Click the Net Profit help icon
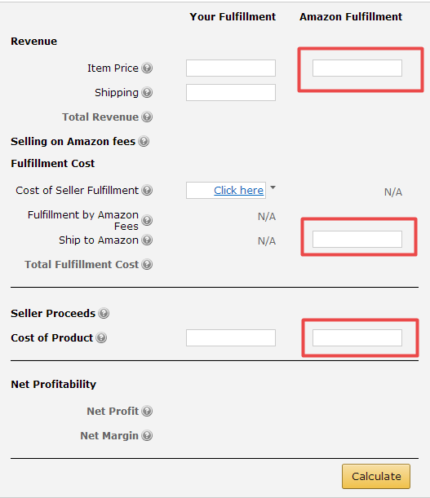Viewport: 430px width, 498px height. [x=147, y=411]
